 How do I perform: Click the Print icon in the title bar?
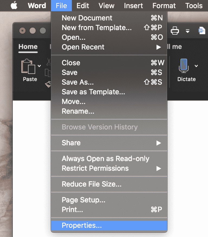coord(175,31)
